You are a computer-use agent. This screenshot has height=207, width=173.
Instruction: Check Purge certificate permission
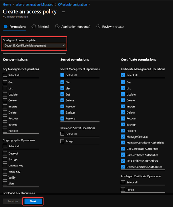pyautogui.click(x=123, y=190)
